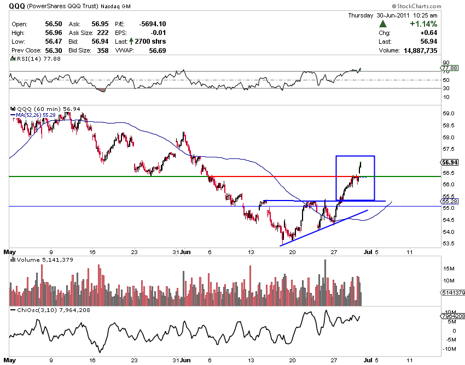Click the 90 level on the RSI axis
This screenshot has height=365, width=465.
click(446, 62)
